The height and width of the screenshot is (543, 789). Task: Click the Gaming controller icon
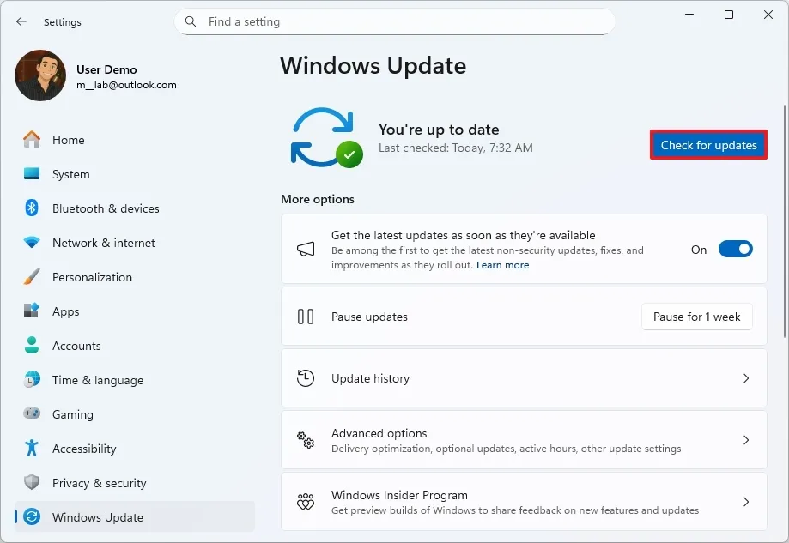click(32, 414)
